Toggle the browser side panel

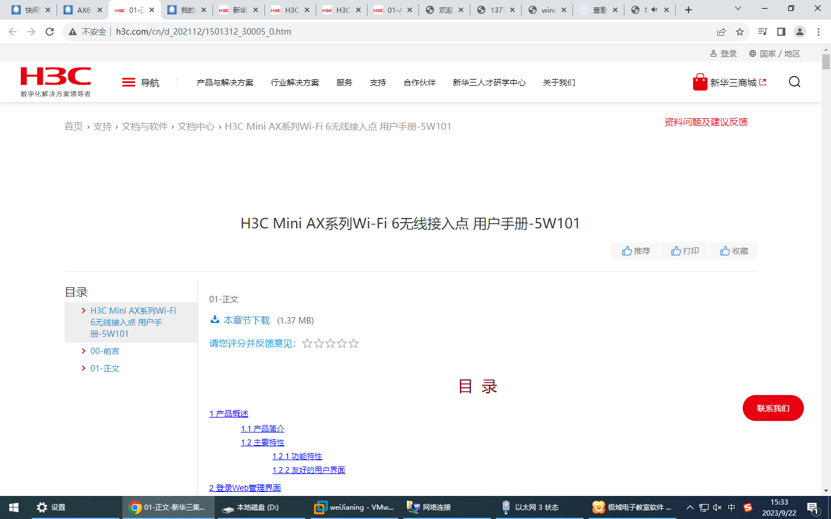[781, 32]
